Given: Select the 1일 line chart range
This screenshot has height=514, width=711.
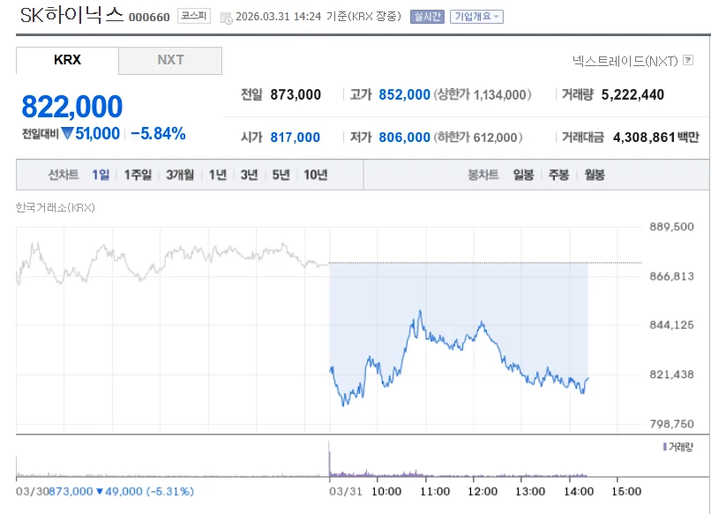Looking at the screenshot, I should 101,175.
